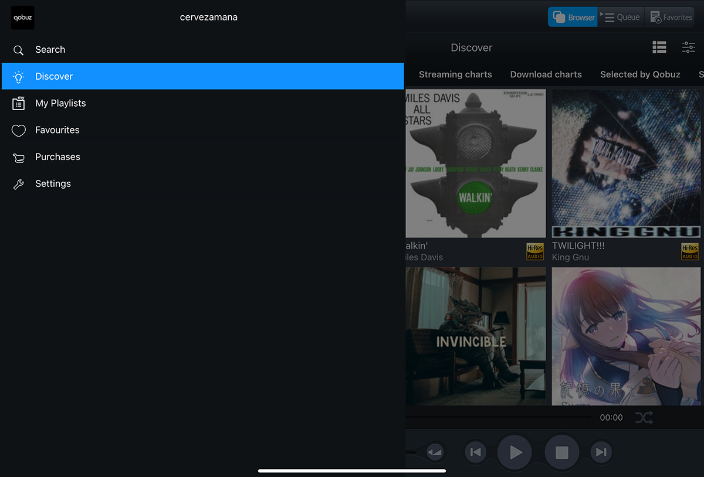Open Settings with wrench icon
The image size is (704, 477).
tap(53, 184)
